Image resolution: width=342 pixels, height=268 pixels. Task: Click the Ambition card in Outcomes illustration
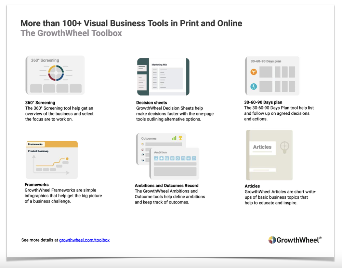(x=174, y=164)
